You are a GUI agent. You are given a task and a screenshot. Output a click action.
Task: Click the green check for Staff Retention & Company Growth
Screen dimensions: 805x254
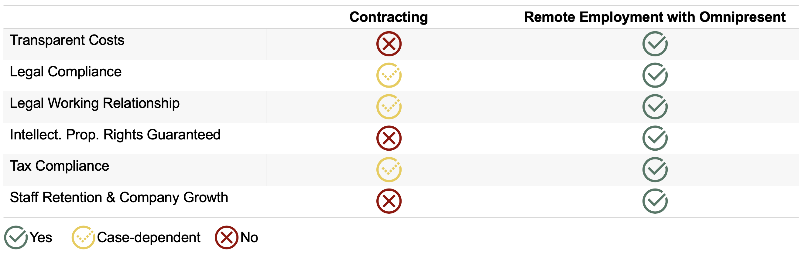tap(655, 201)
